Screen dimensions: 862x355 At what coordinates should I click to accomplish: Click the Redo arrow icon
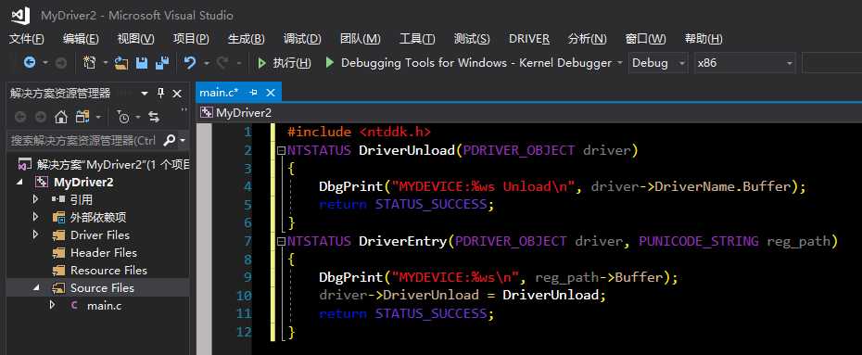[x=222, y=63]
